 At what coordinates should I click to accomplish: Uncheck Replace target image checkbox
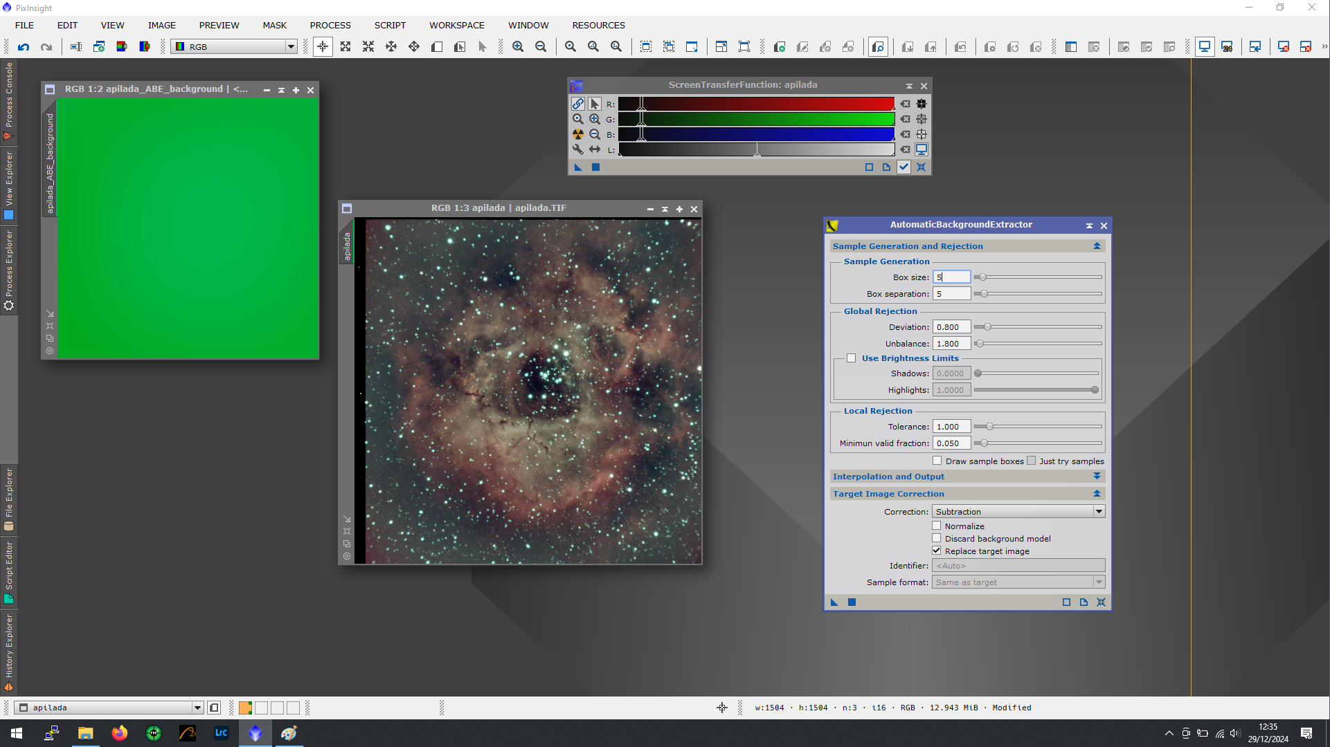tap(936, 551)
